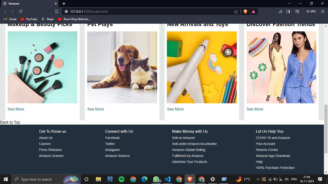Open Amazon Science under Get To Know us
The height and width of the screenshot is (184, 328).
(51, 156)
